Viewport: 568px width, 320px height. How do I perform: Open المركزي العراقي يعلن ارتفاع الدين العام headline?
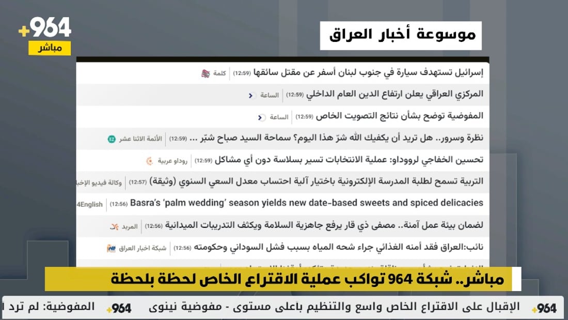[395, 94]
